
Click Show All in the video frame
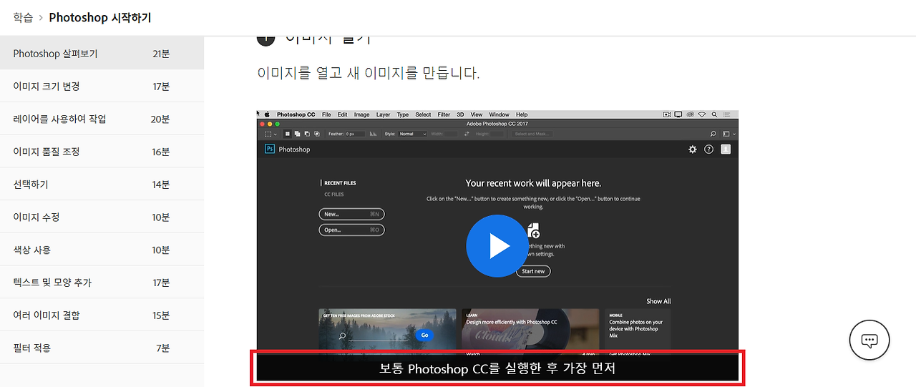(x=658, y=301)
